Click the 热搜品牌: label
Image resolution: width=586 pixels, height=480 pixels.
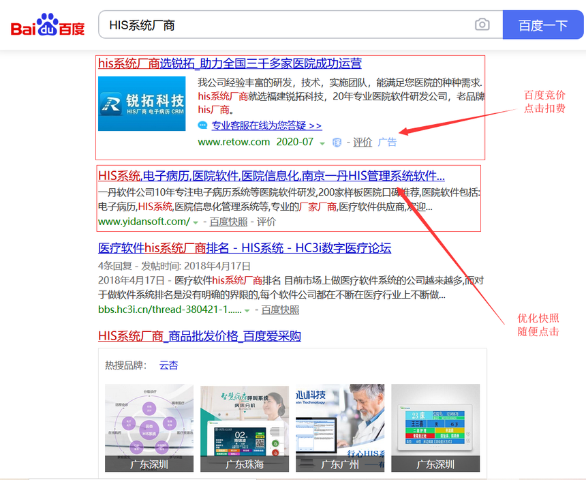tap(126, 365)
